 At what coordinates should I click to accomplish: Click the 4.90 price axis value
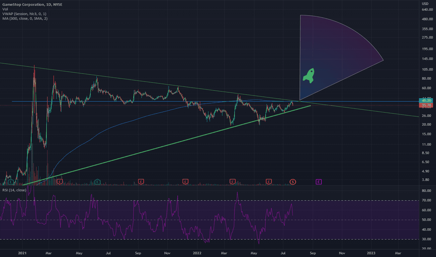426,171
